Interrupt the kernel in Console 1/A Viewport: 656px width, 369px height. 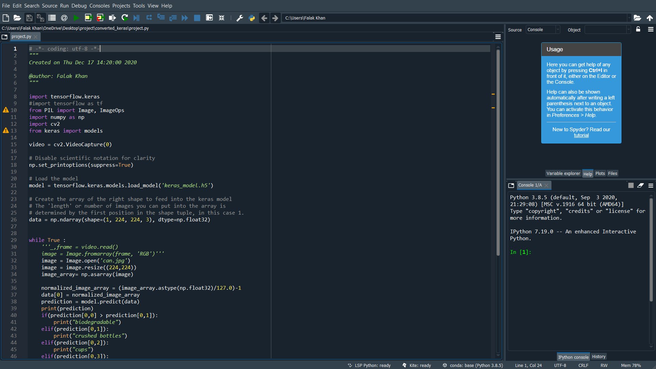click(630, 185)
